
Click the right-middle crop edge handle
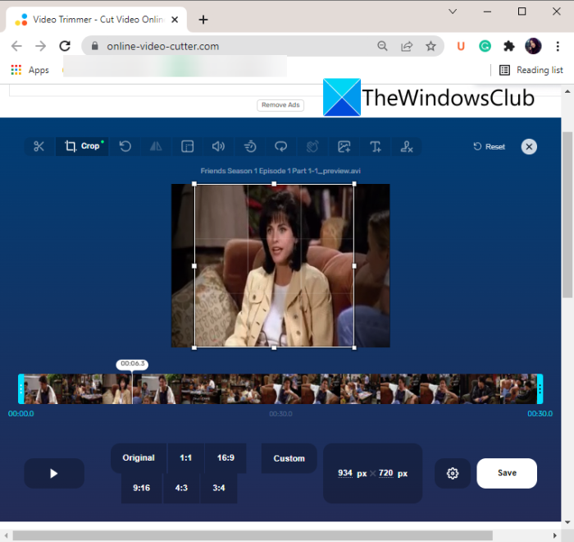pos(354,266)
